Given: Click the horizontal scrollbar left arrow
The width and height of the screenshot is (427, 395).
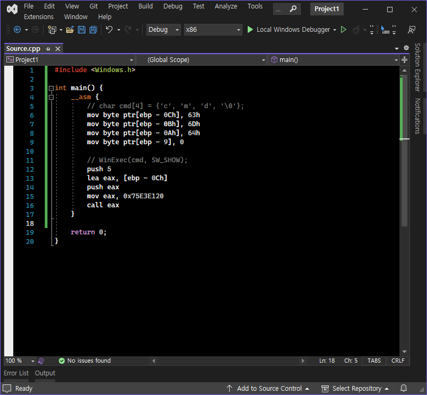Looking at the screenshot, I should pos(154,361).
